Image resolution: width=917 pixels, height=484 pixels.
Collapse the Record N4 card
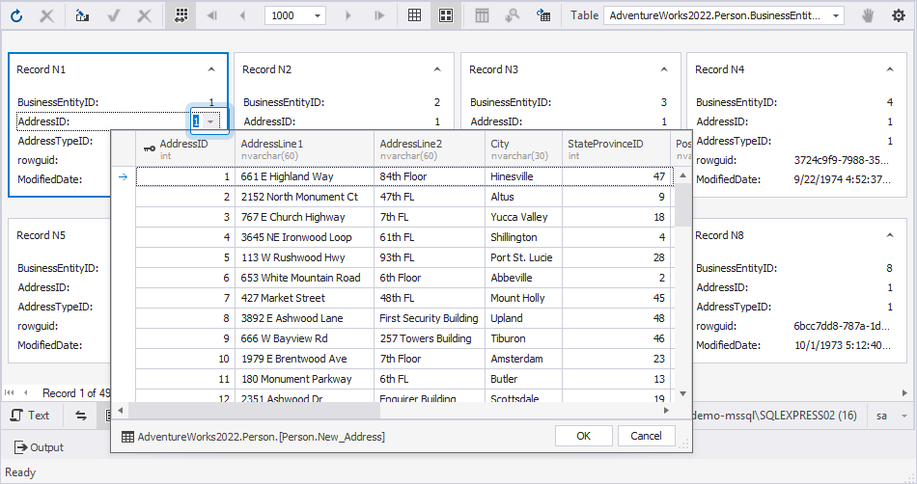click(x=888, y=69)
